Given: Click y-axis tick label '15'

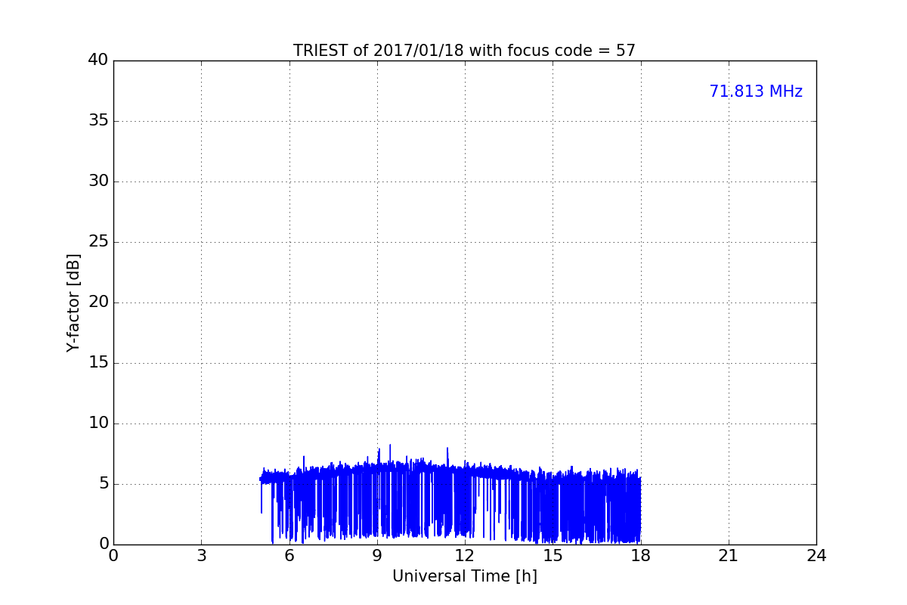Looking at the screenshot, I should pos(98,363).
